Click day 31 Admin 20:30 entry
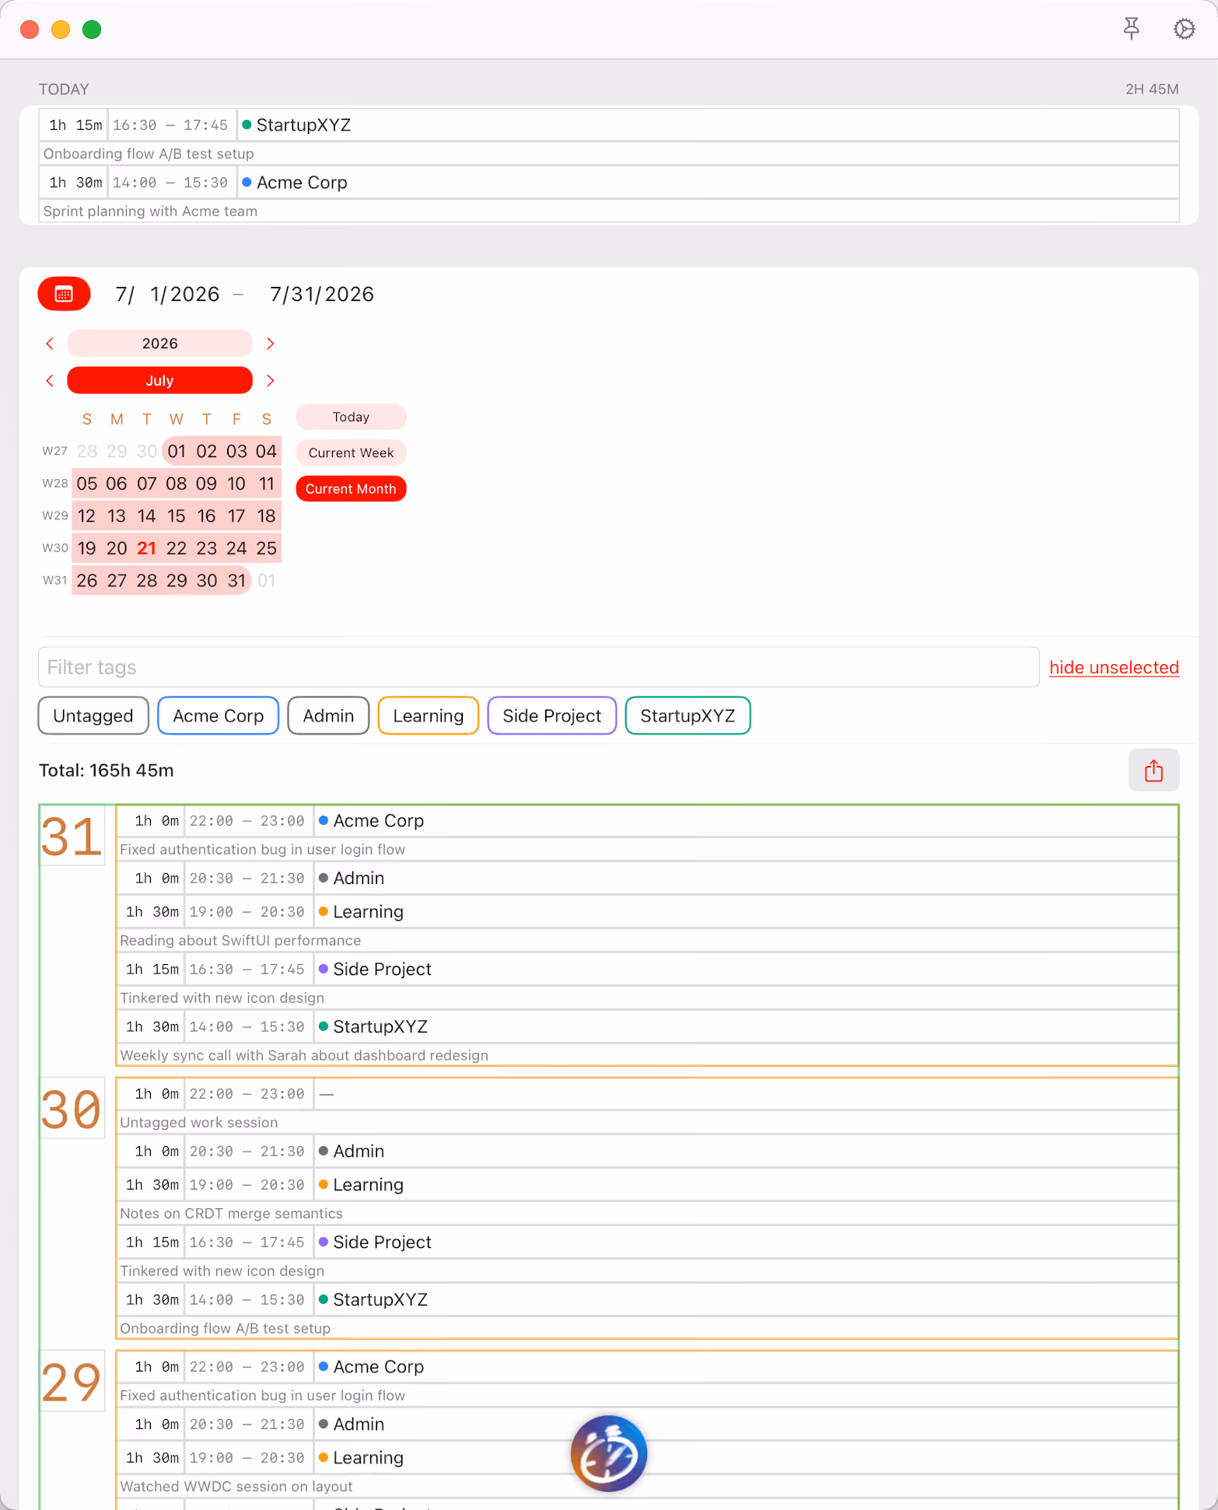 pos(647,879)
